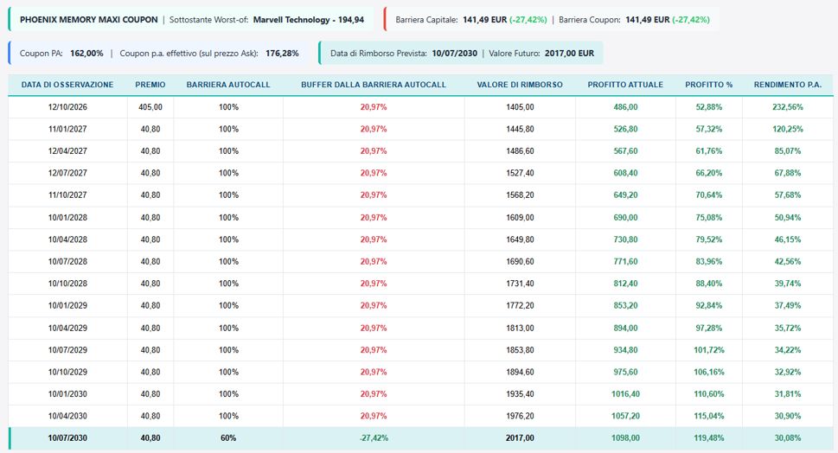Click the PROFITTO % column header
This screenshot has height=453, width=838.
pyautogui.click(x=708, y=85)
